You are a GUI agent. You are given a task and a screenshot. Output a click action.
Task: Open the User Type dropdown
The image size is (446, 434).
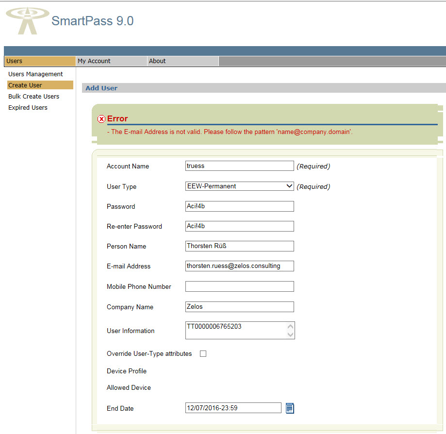[240, 186]
